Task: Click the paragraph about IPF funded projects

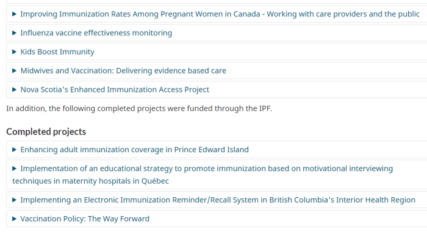Action: (139, 108)
